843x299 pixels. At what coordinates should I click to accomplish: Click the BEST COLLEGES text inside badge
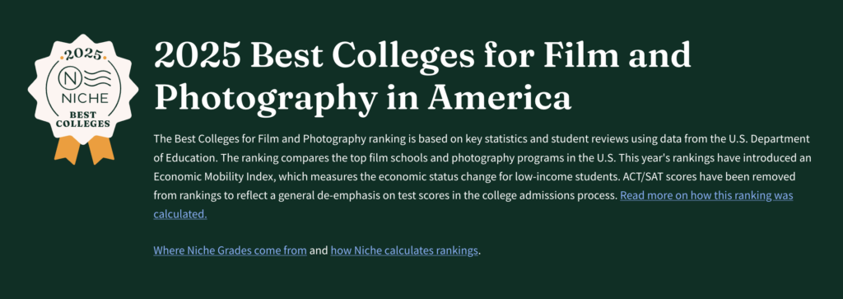[x=83, y=119]
